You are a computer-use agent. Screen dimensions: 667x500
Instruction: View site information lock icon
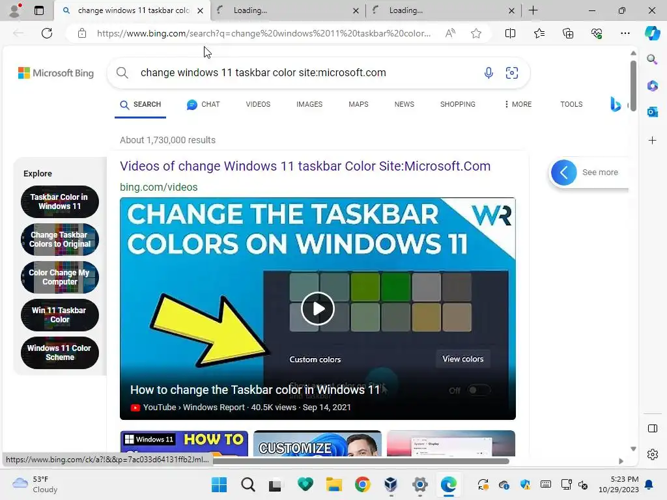click(82, 33)
